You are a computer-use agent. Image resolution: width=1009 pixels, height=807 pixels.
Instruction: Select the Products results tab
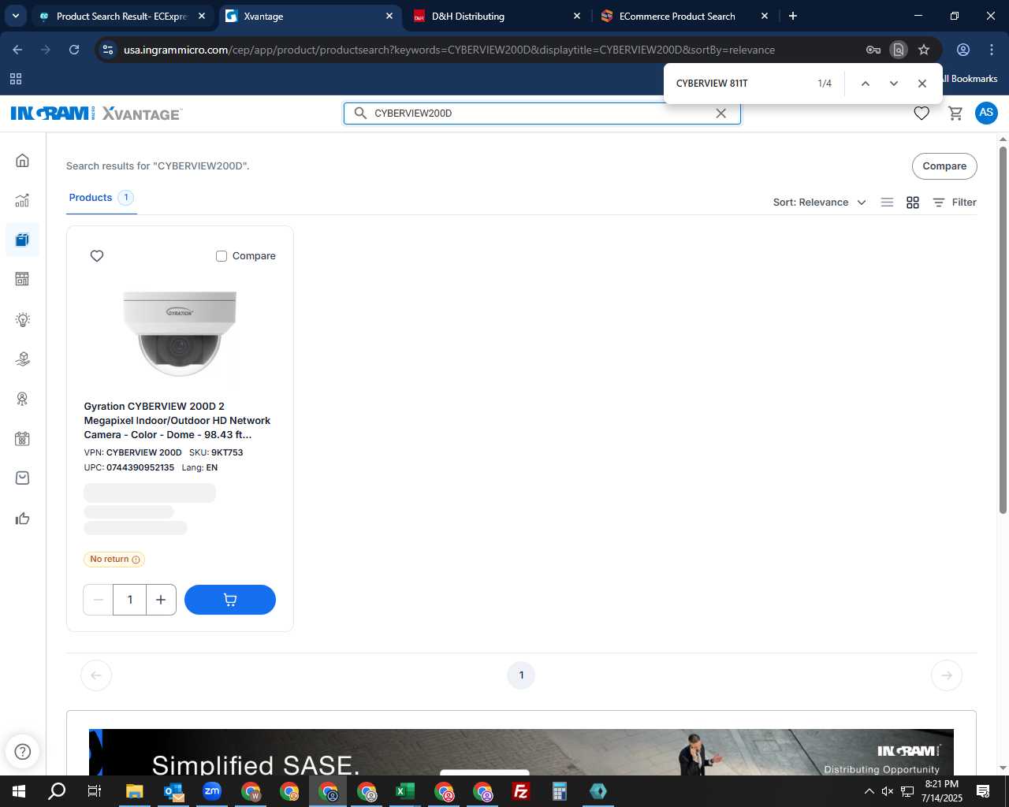click(102, 198)
